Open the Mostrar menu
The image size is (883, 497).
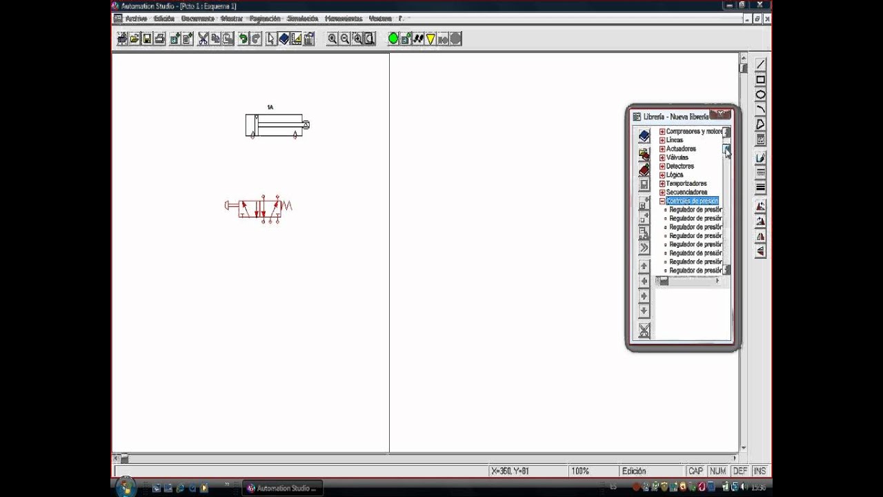point(232,19)
